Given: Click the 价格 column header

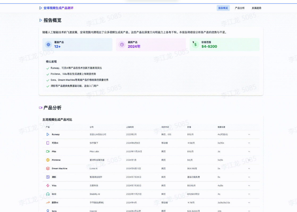Looking at the screenshot, I should 189,127.
